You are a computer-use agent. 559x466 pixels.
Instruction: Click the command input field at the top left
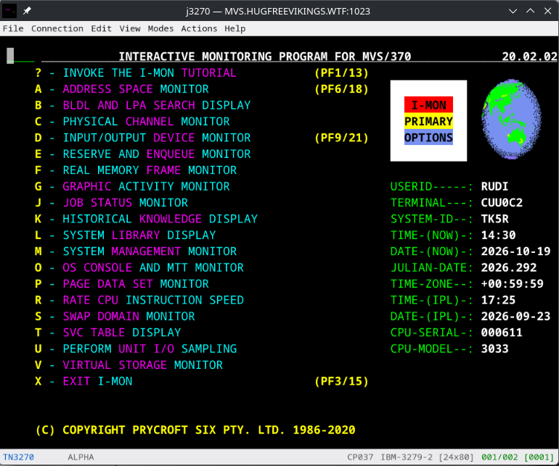point(20,56)
